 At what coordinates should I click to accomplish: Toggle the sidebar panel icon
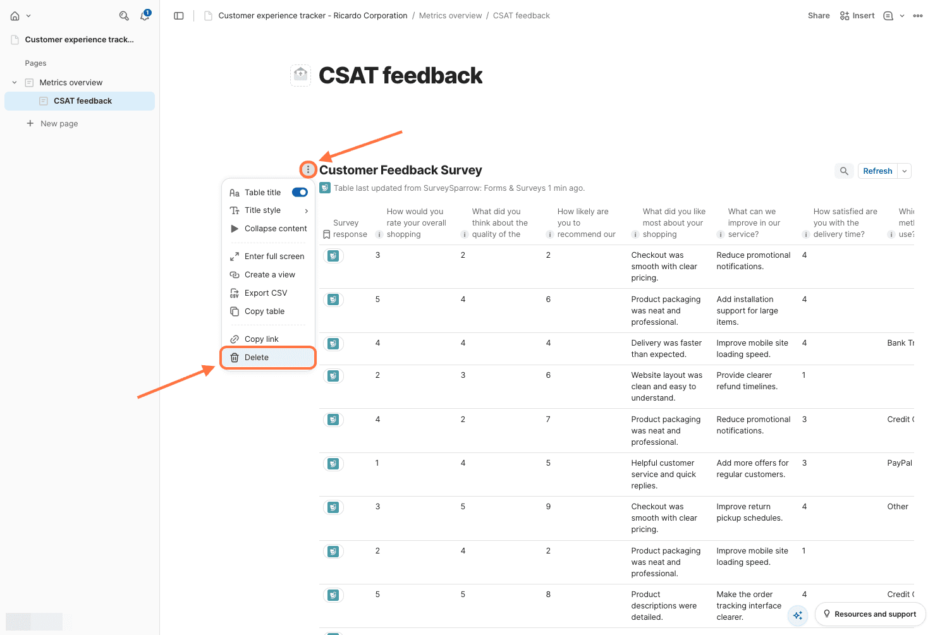179,16
